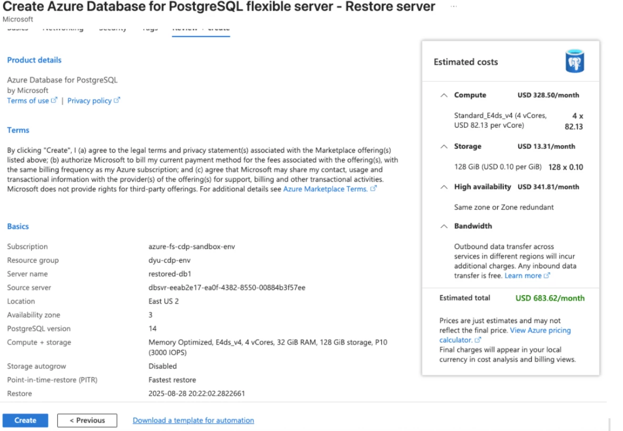Image resolution: width=623 pixels, height=431 pixels.
Task: Open the ellipsis menu beside the page title
Action: pyautogui.click(x=453, y=6)
